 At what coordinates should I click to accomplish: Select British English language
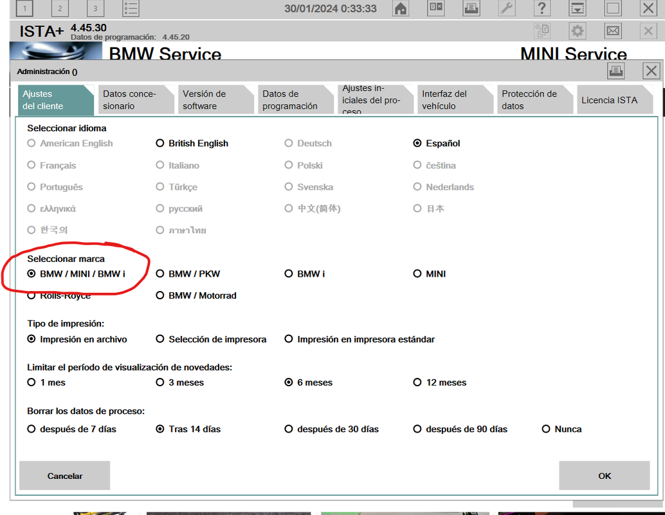(192, 143)
